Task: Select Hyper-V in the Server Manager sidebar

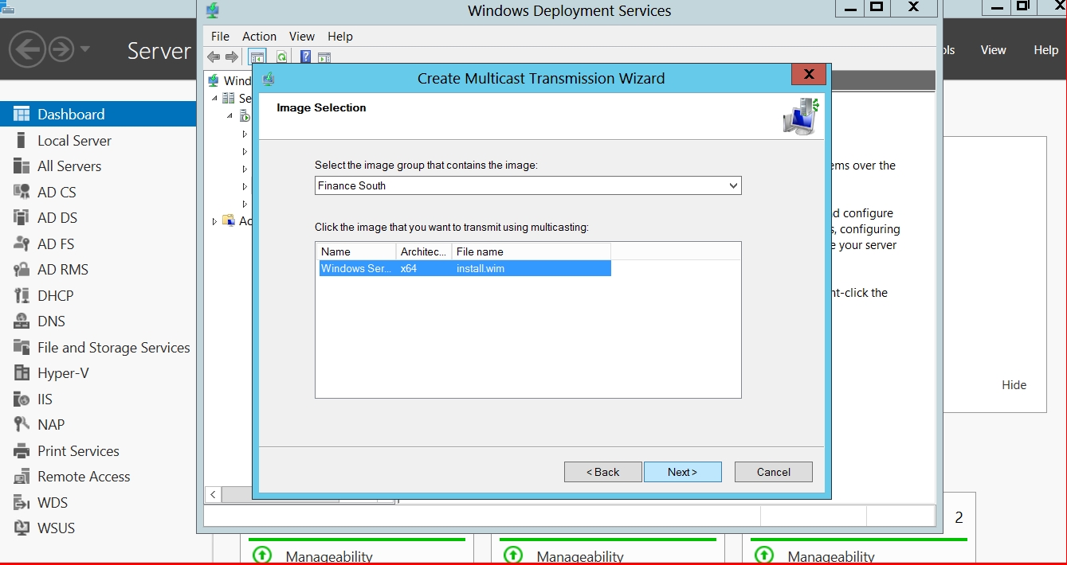Action: 98,372
